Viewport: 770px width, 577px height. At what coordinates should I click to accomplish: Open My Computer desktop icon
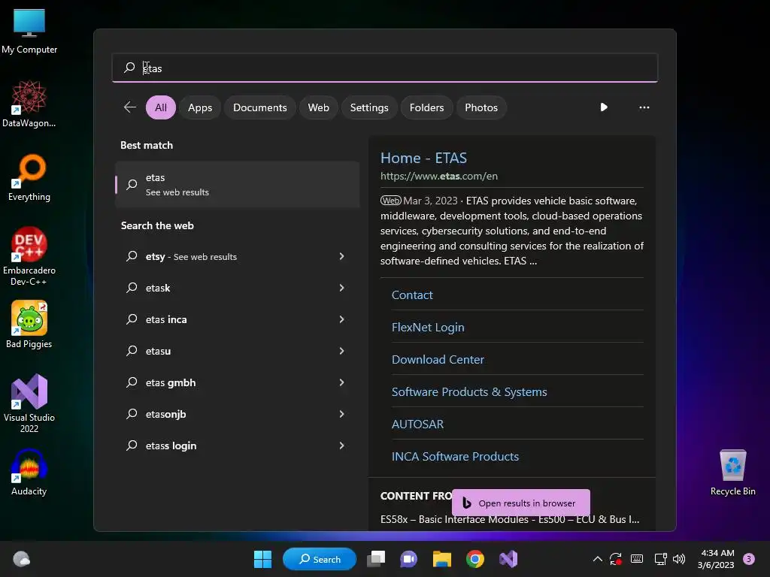(x=29, y=30)
